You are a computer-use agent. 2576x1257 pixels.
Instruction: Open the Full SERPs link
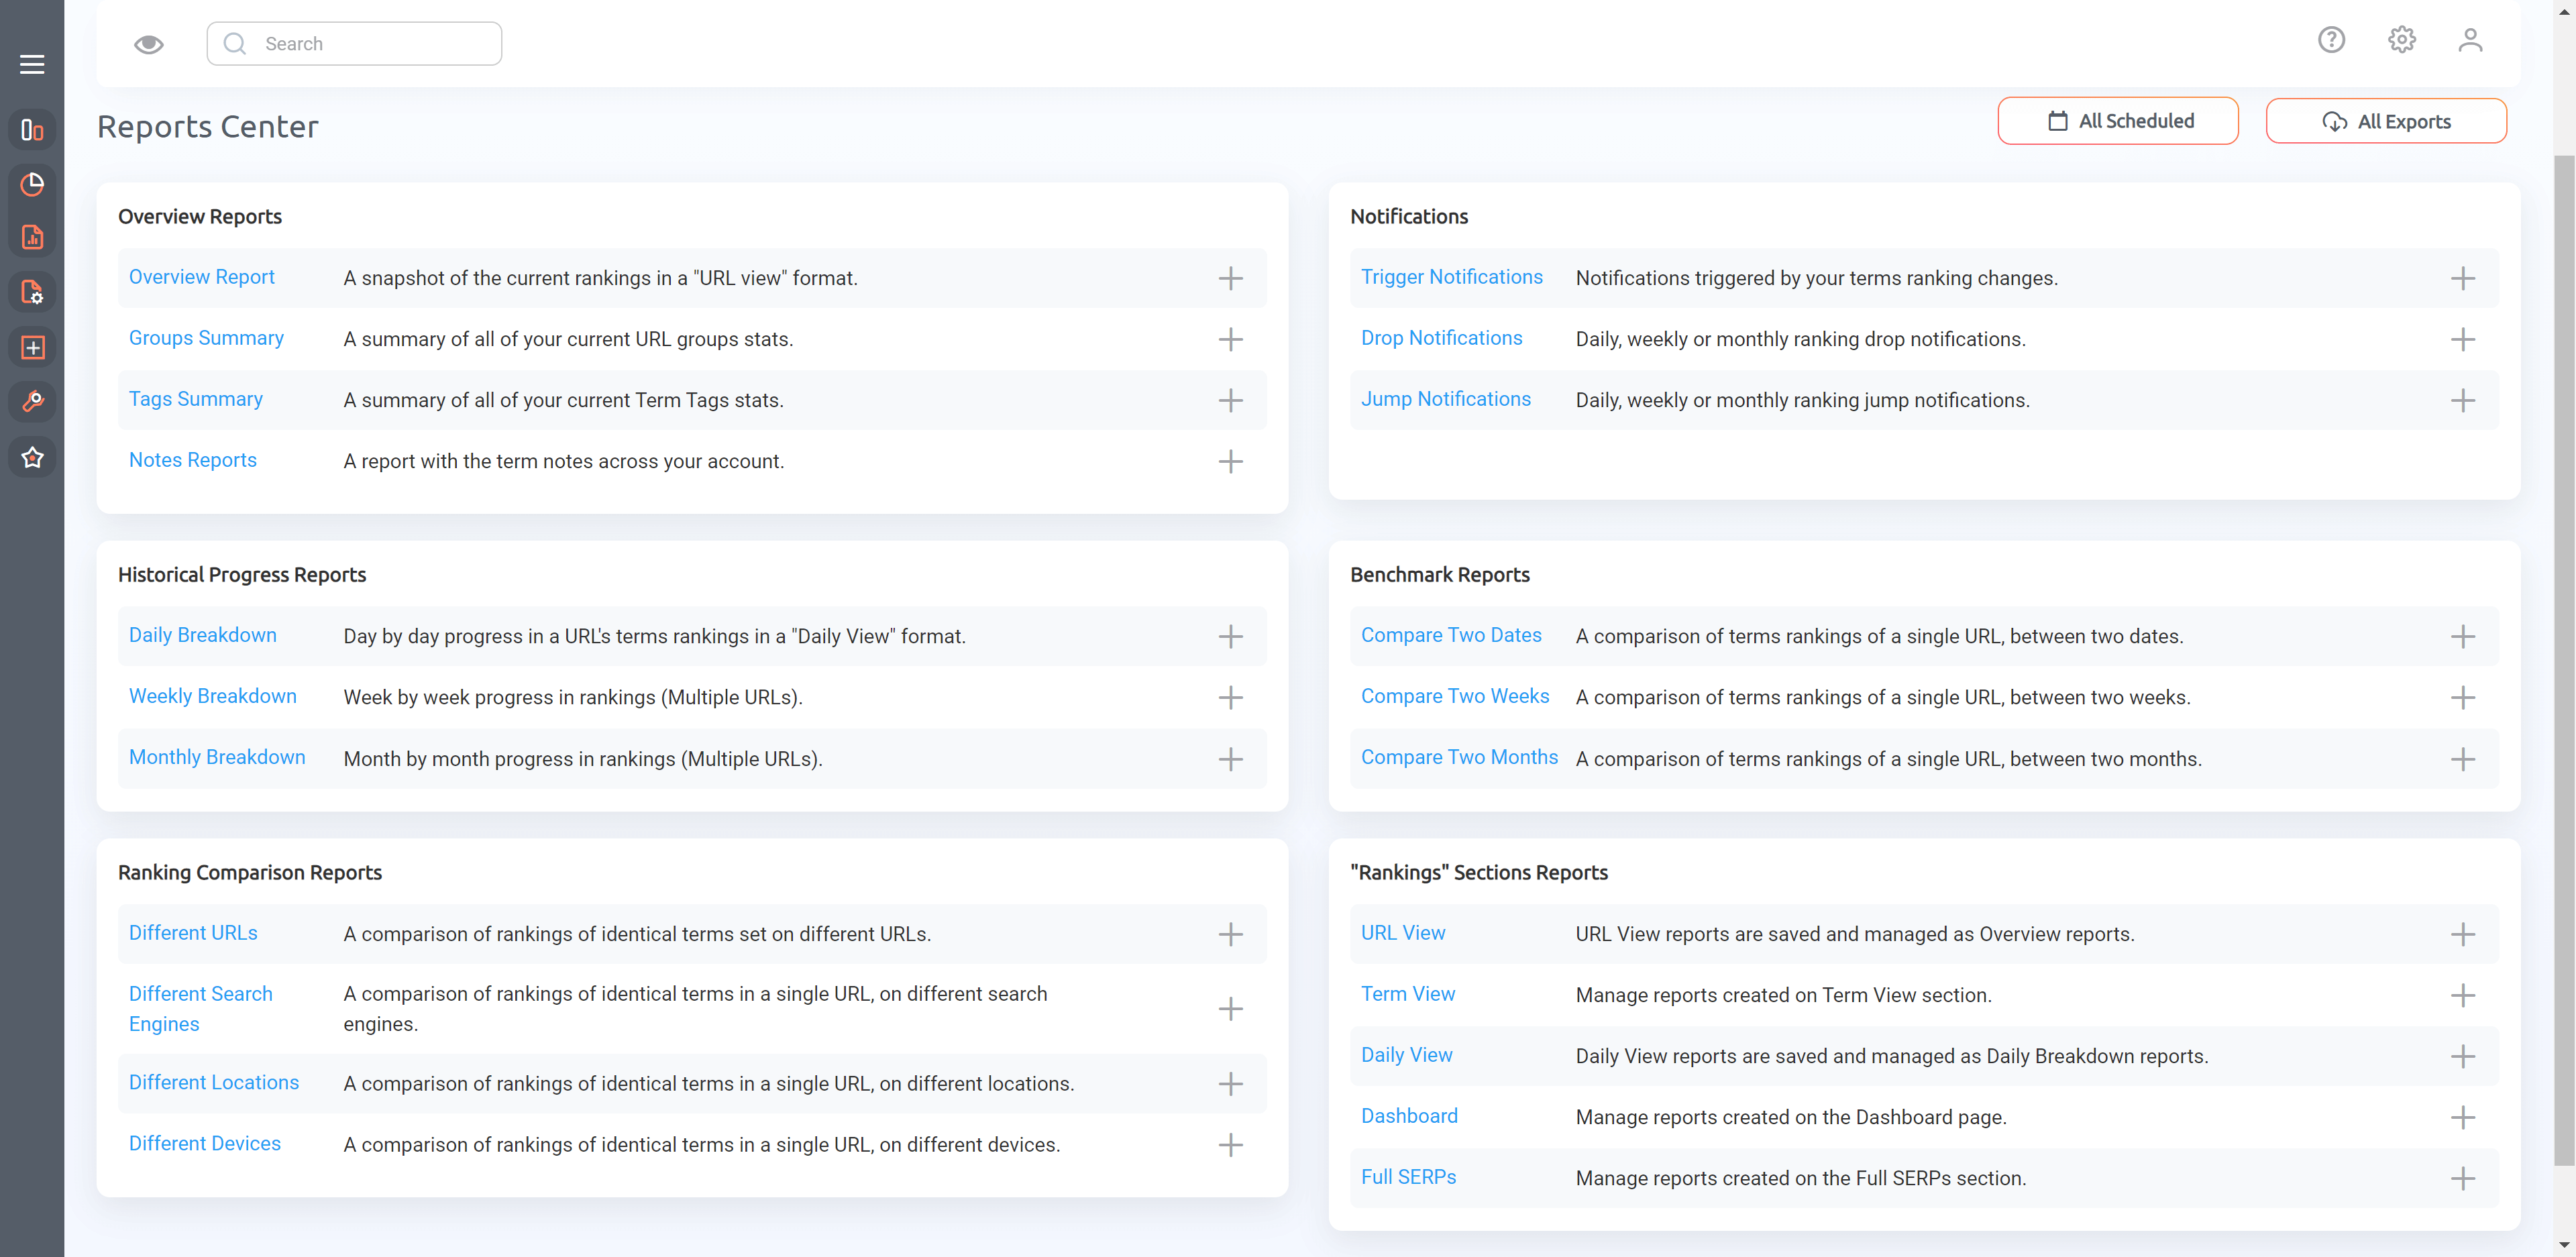click(x=1408, y=1177)
